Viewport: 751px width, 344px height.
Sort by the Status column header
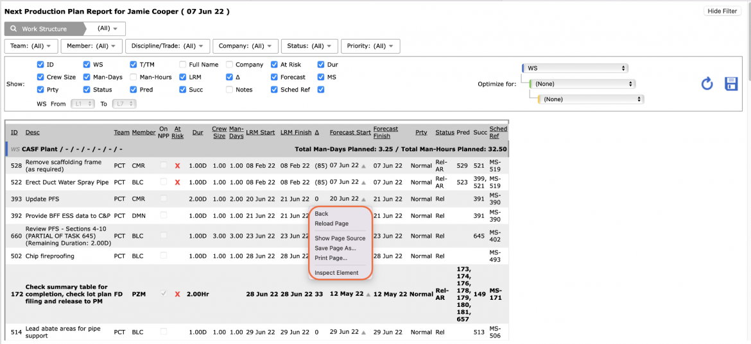[444, 133]
